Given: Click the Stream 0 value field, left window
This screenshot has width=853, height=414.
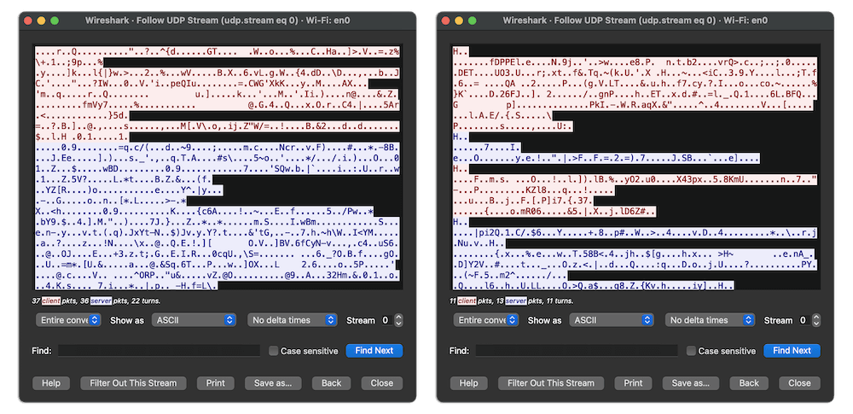Looking at the screenshot, I should coord(386,320).
